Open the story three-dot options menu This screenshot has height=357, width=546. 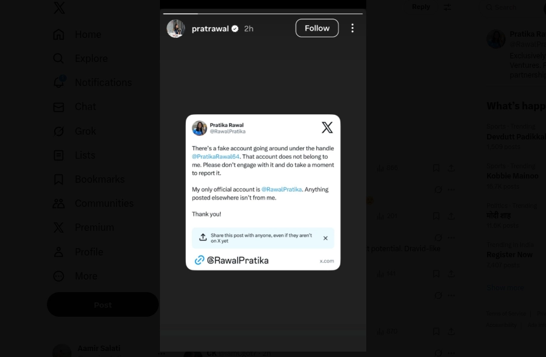[352, 28]
